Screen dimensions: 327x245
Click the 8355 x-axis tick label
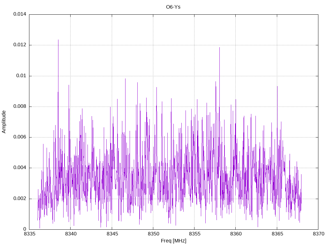coord(194,234)
